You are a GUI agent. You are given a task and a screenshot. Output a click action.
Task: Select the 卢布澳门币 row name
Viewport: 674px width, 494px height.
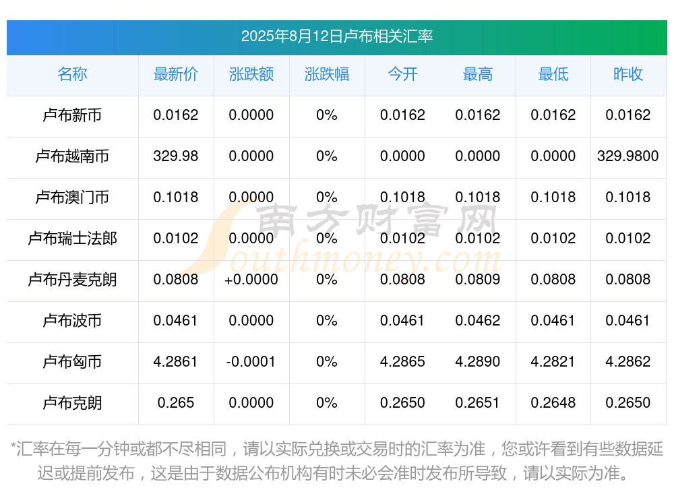(72, 197)
